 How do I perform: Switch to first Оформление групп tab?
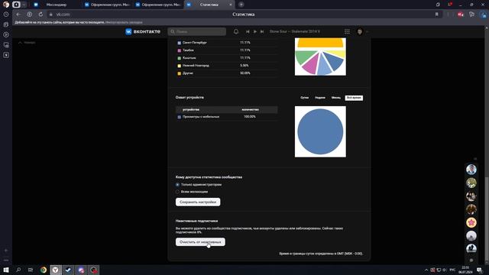pyautogui.click(x=108, y=5)
